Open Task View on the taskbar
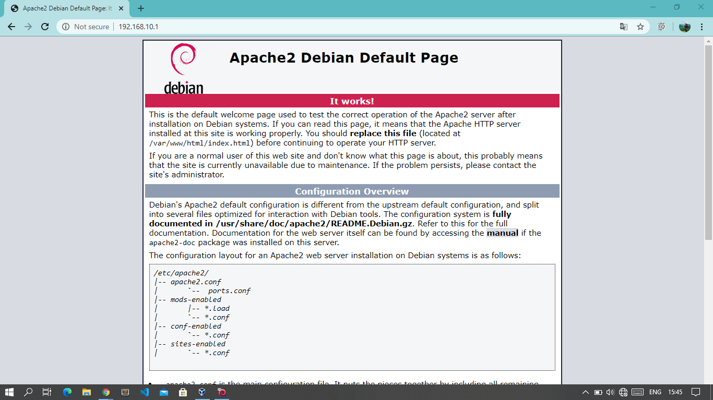713x400 pixels. coord(47,392)
